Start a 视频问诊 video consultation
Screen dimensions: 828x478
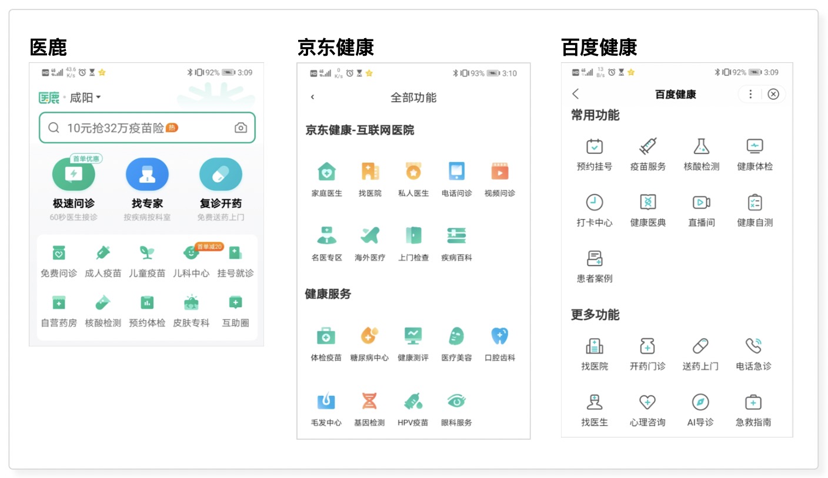(x=500, y=177)
